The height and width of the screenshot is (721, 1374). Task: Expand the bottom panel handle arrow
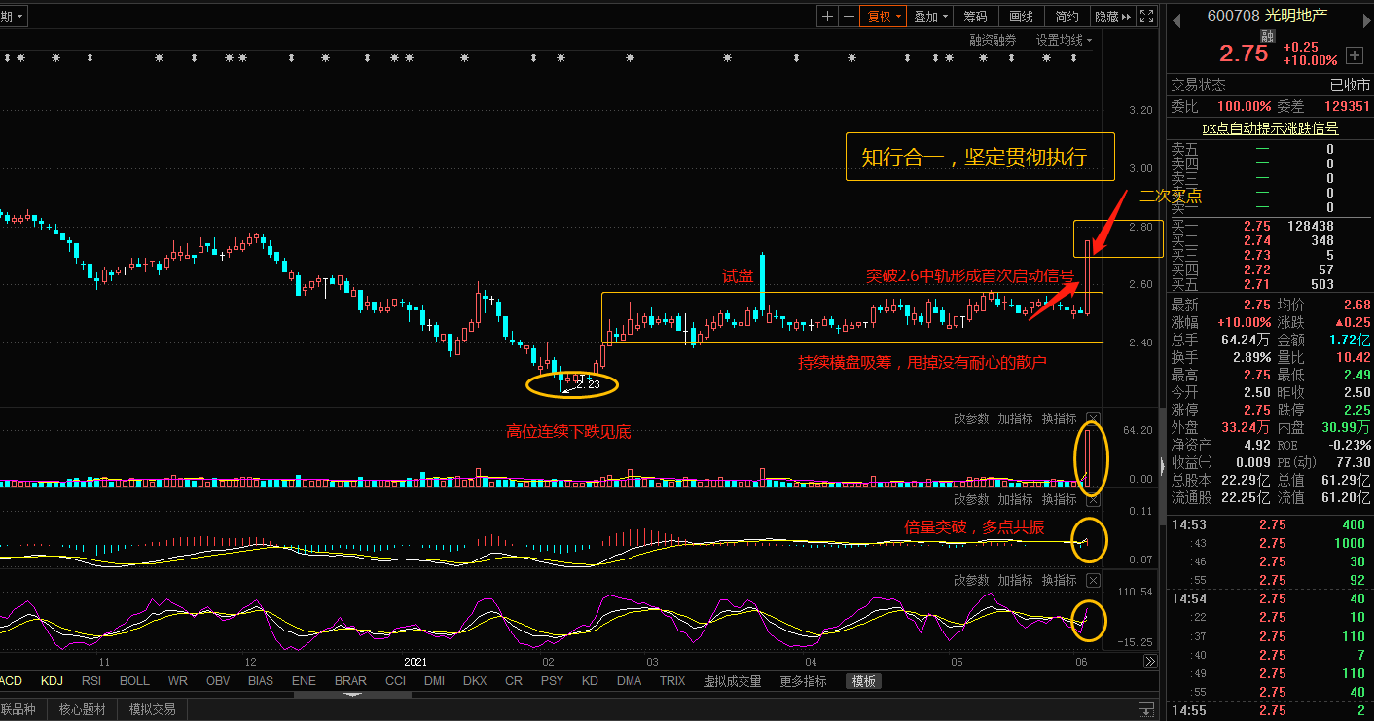(x=351, y=695)
